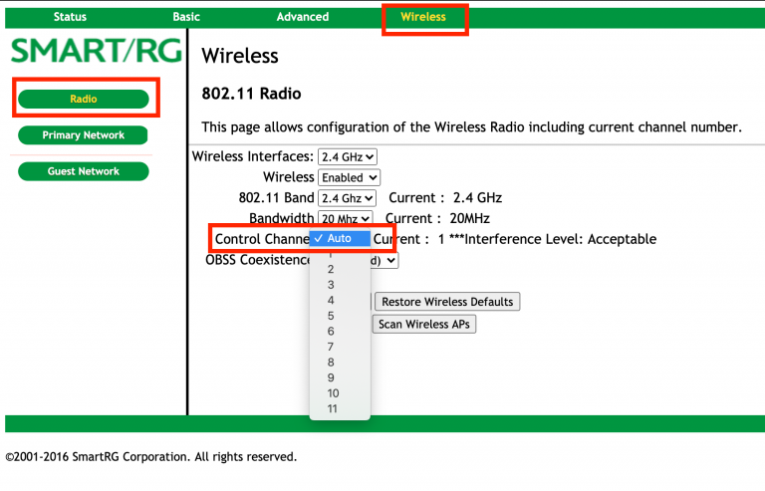The height and width of the screenshot is (491, 765).
Task: Expand the OBSS Coexistence dropdown
Action: [x=388, y=260]
